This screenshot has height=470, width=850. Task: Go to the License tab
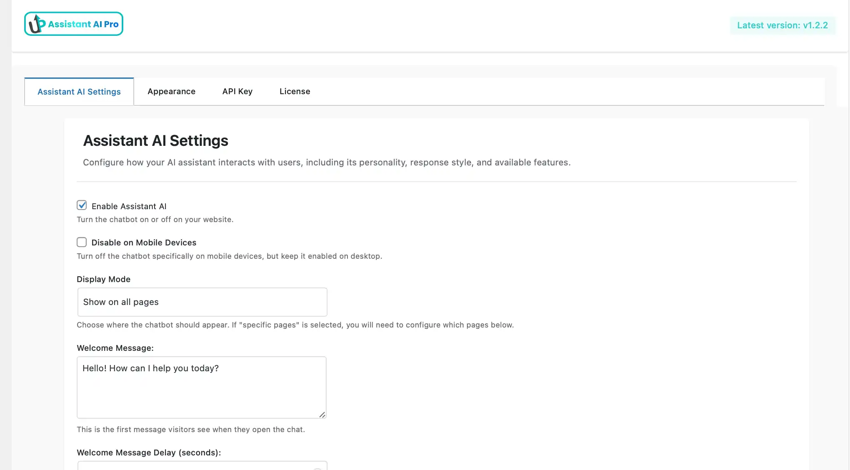pos(295,91)
